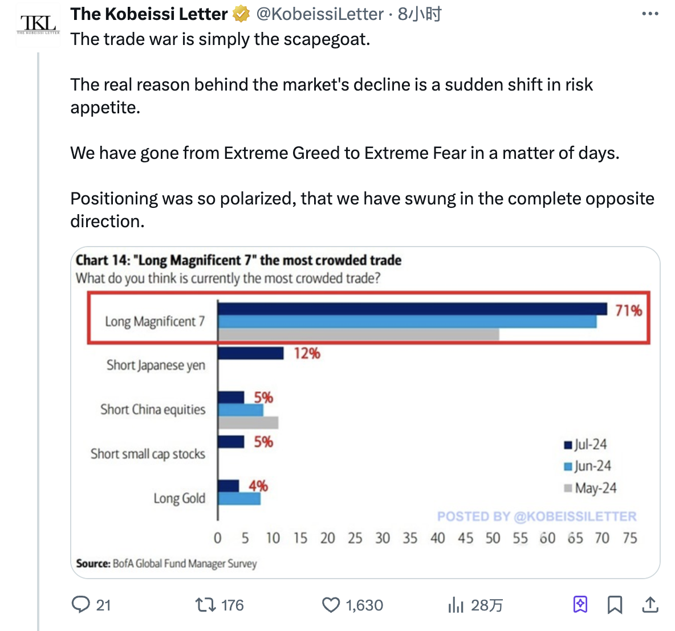The width and height of the screenshot is (675, 631).
Task: Open the TKL profile avatar
Action: pyautogui.click(x=39, y=24)
